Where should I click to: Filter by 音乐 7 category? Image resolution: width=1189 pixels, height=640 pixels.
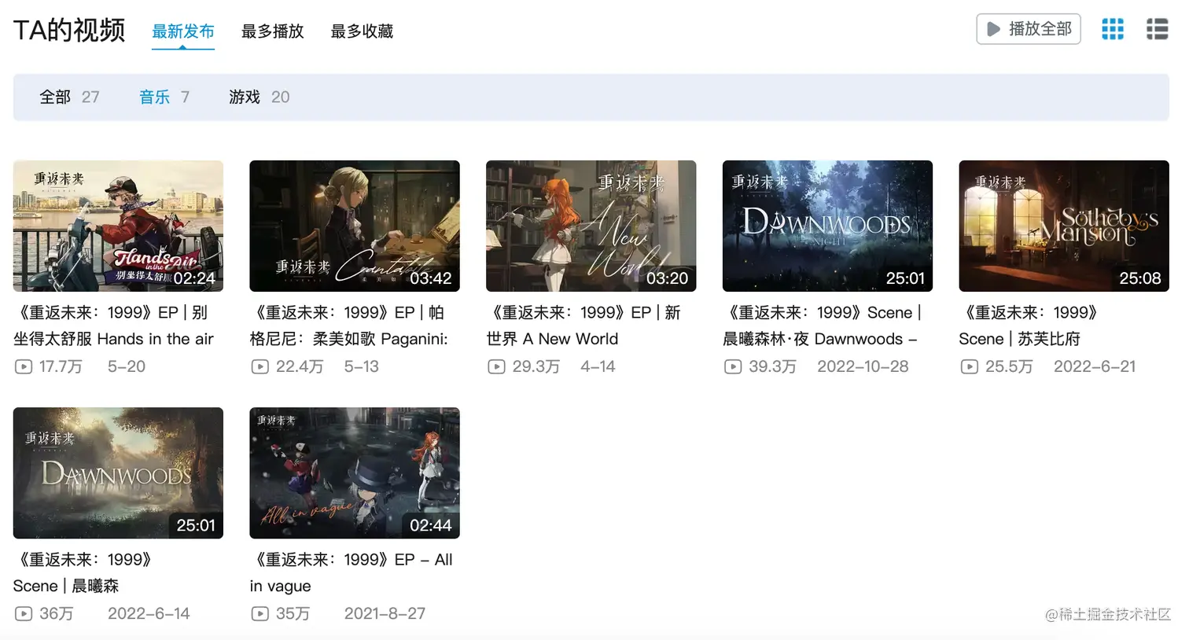click(x=164, y=97)
